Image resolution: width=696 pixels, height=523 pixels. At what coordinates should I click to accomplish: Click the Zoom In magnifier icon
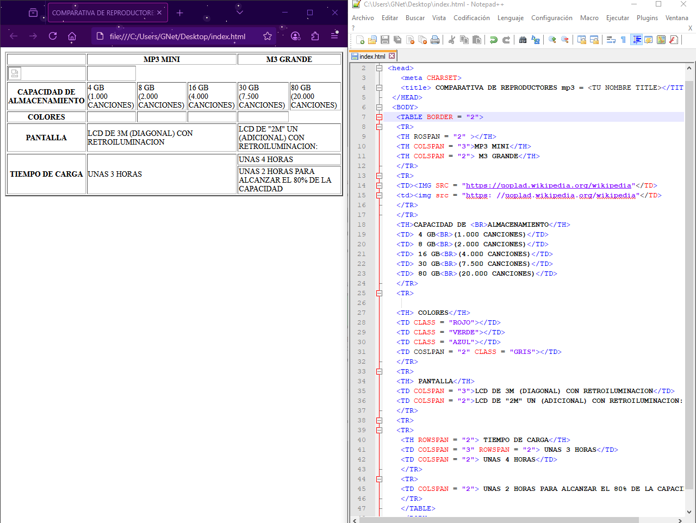(552, 40)
